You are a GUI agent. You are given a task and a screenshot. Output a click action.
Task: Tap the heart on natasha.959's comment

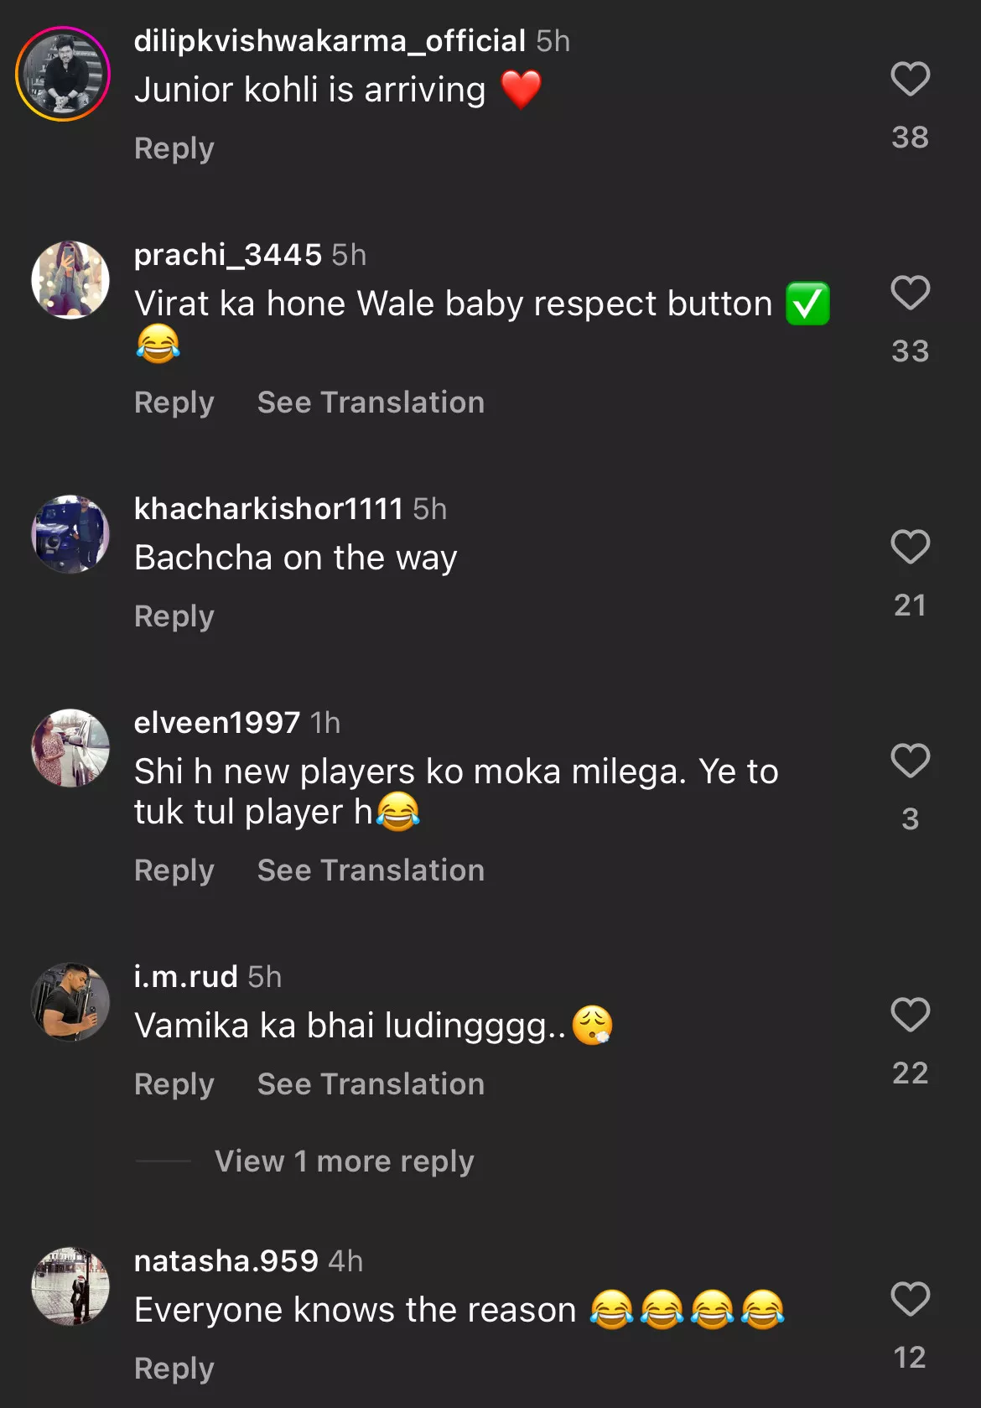(910, 1299)
